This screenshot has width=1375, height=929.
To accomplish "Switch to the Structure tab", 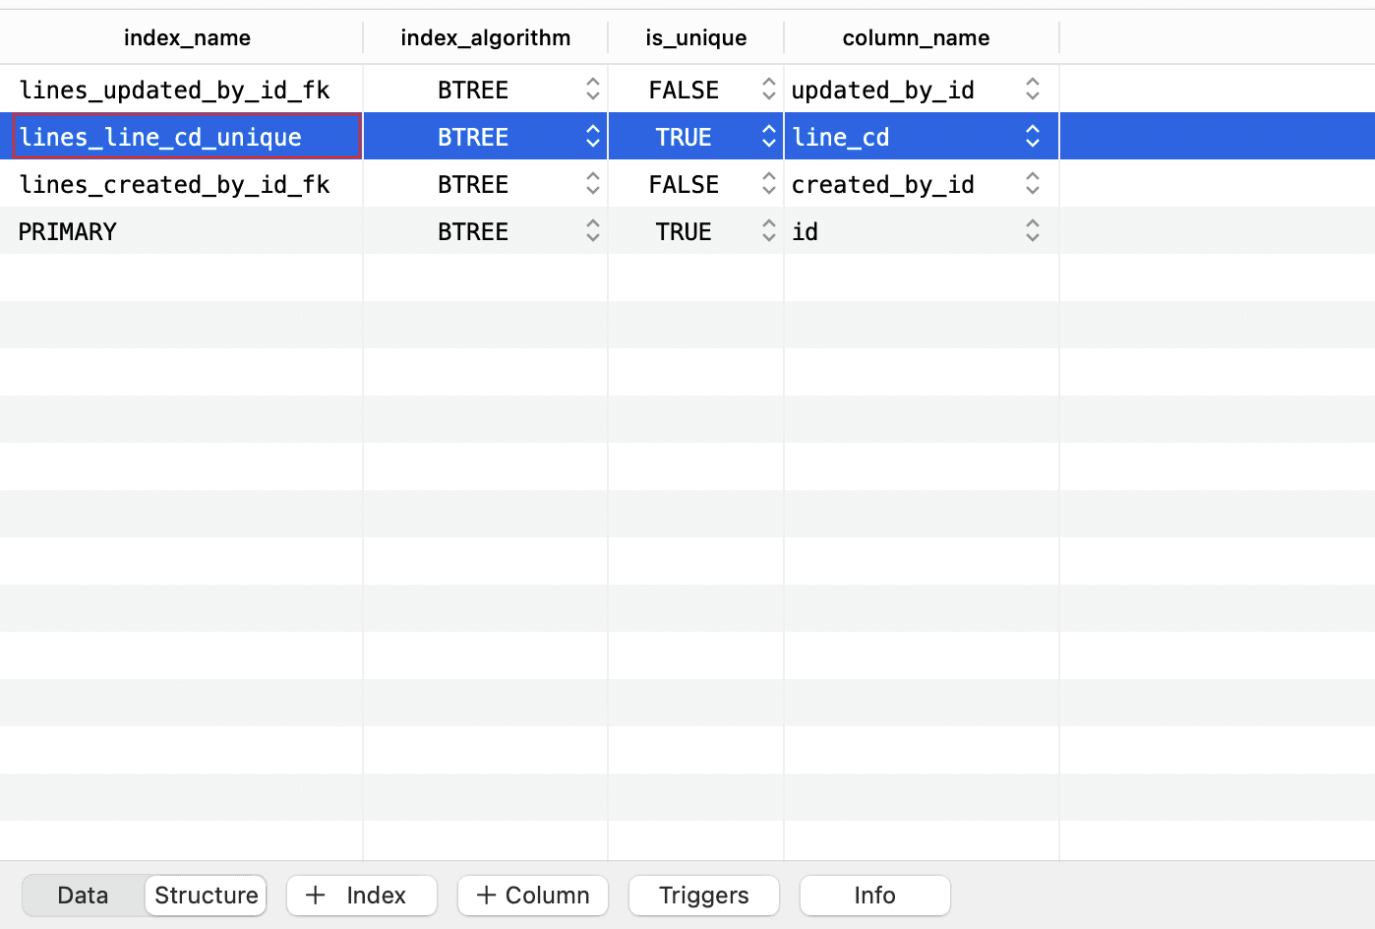I will click(x=206, y=896).
